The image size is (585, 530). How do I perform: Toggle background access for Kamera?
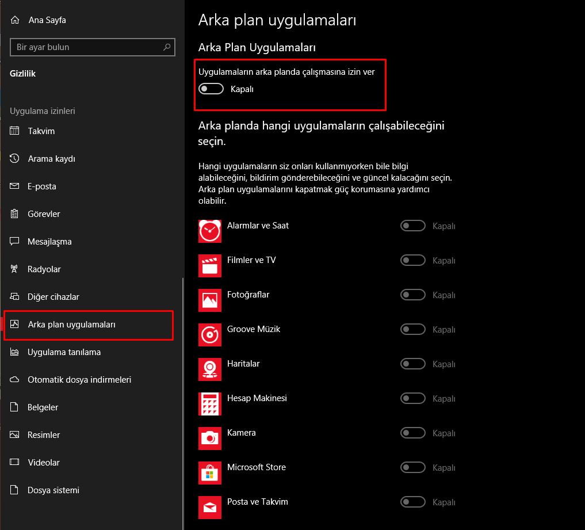(x=413, y=433)
